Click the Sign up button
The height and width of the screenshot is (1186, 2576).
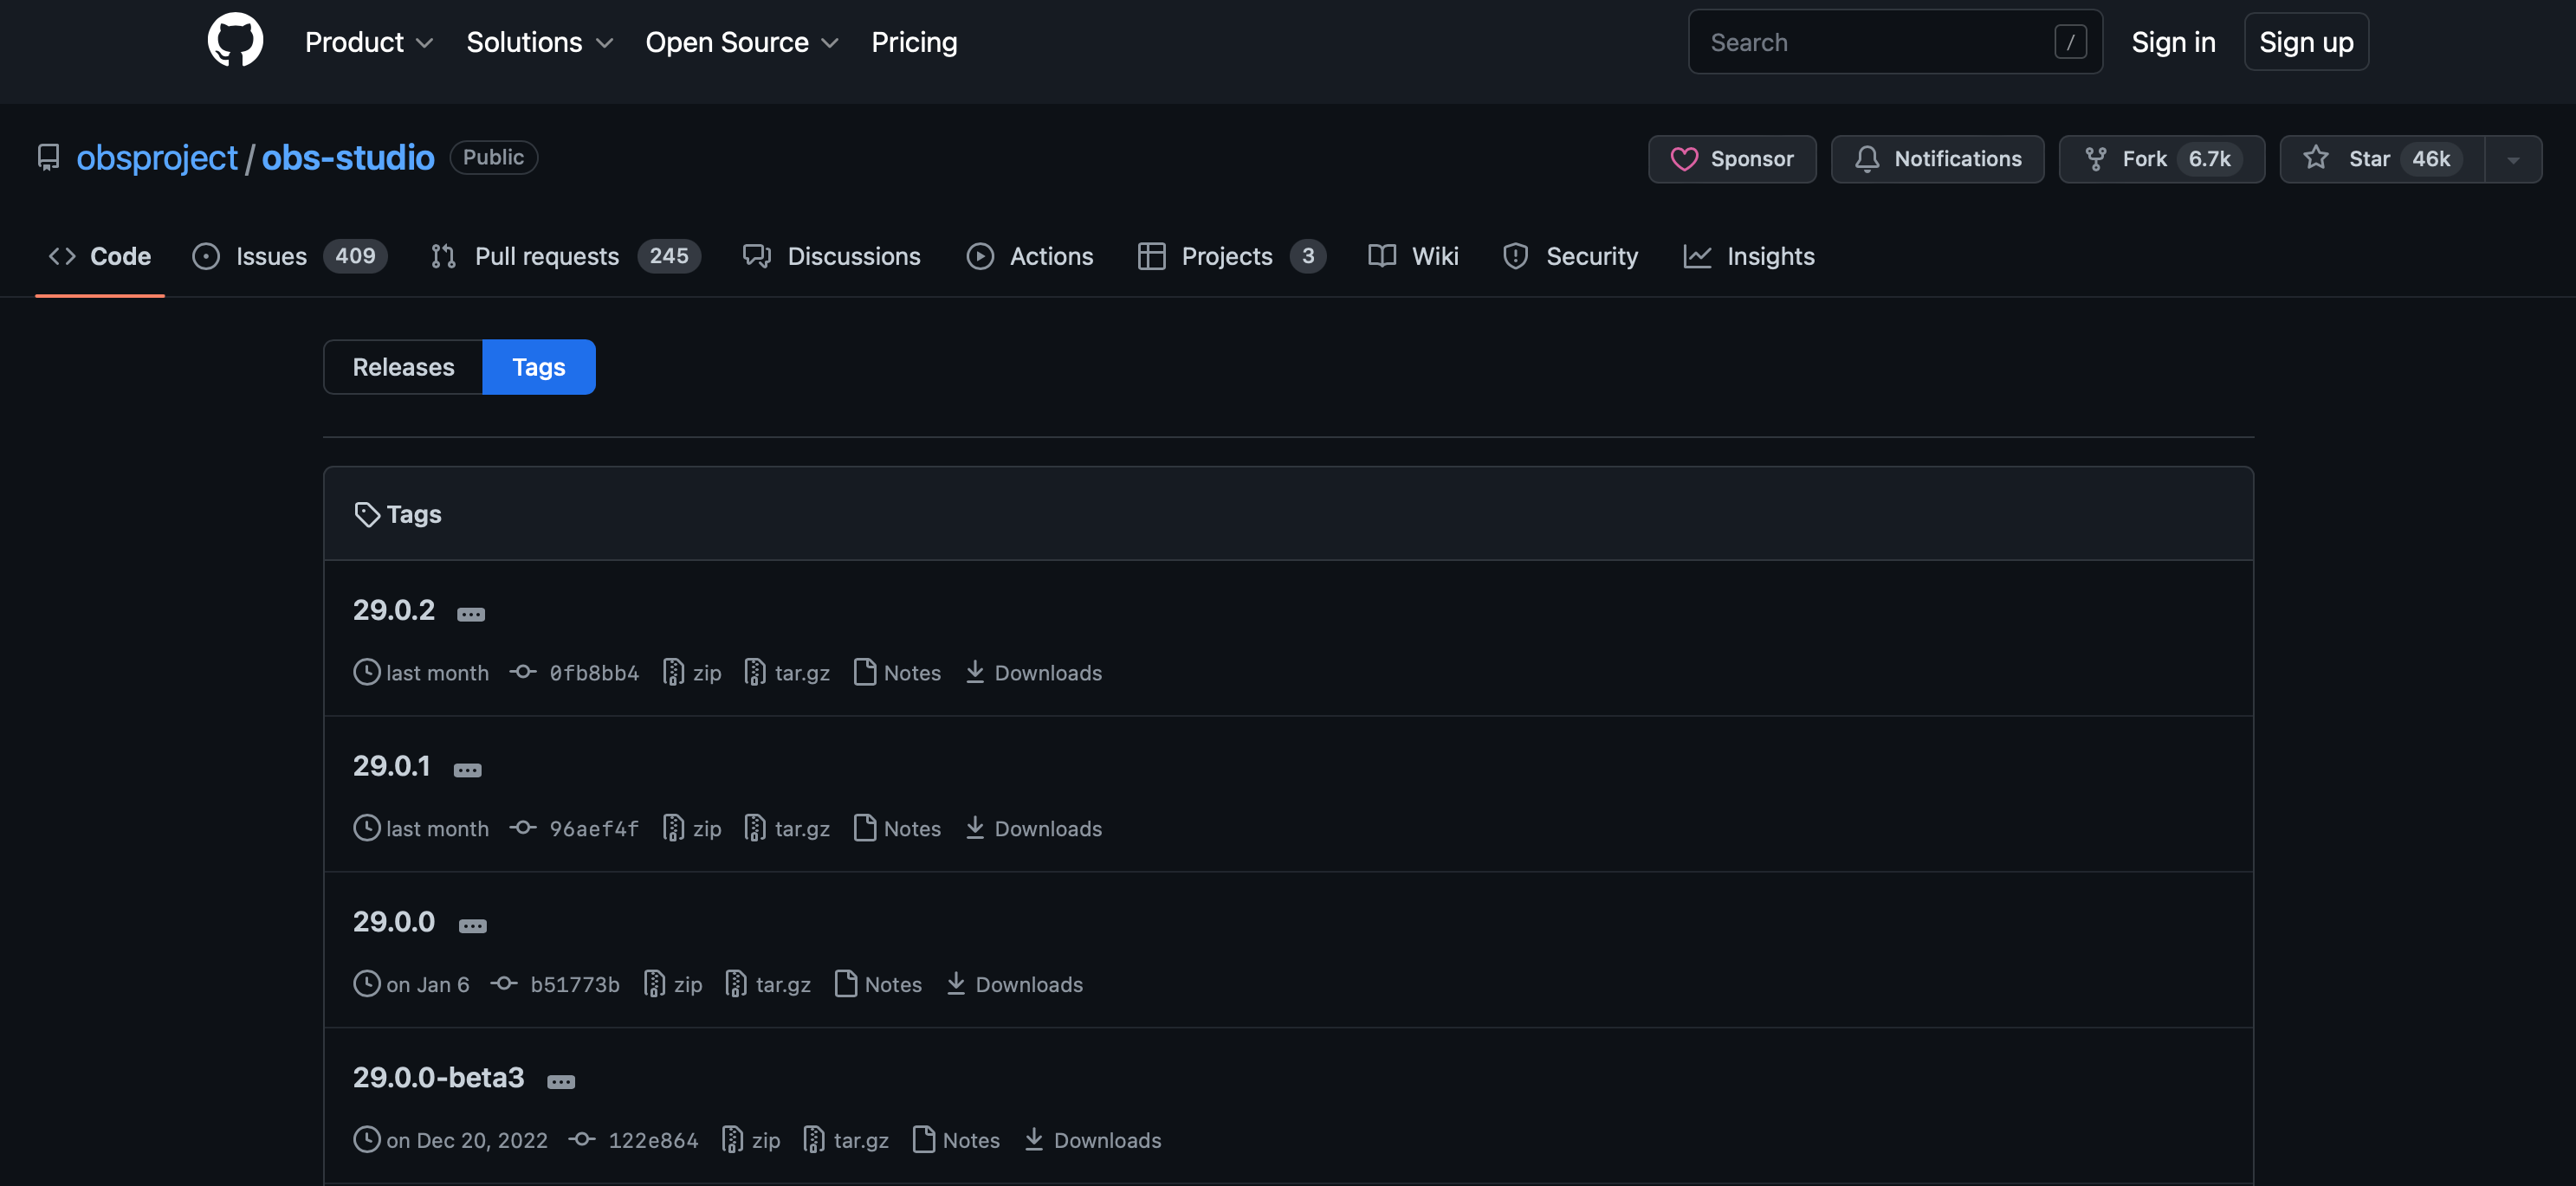[x=2306, y=42]
